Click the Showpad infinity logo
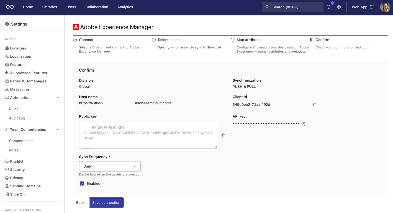This screenshot has height=213, width=393. (x=10, y=7)
